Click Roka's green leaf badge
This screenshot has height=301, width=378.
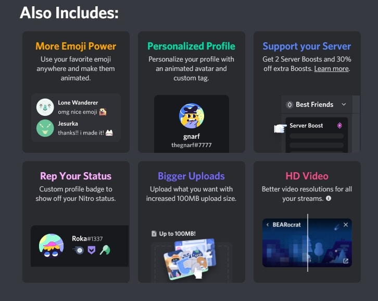pos(105,250)
